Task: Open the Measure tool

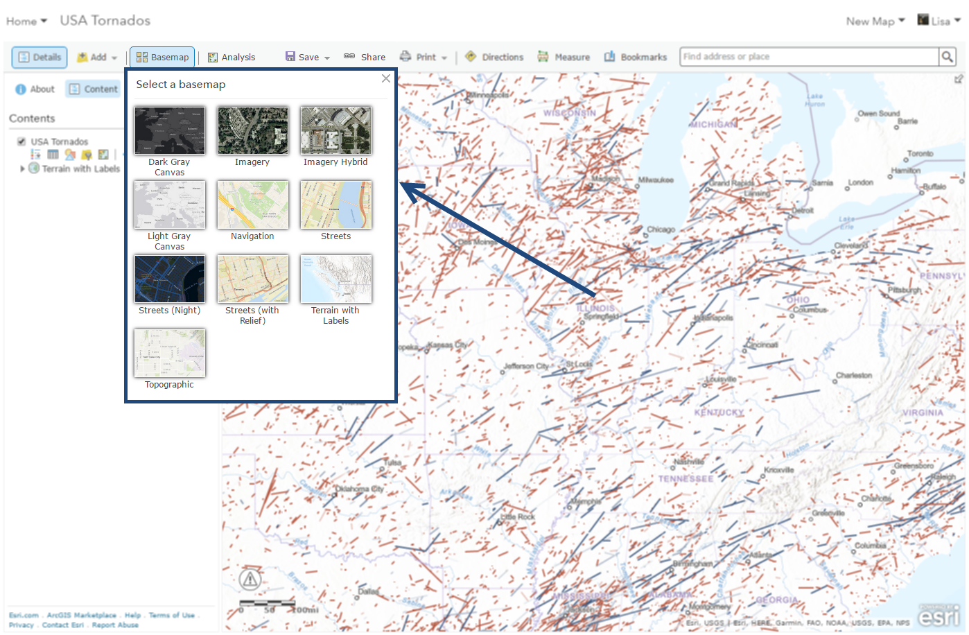Action: [x=564, y=57]
